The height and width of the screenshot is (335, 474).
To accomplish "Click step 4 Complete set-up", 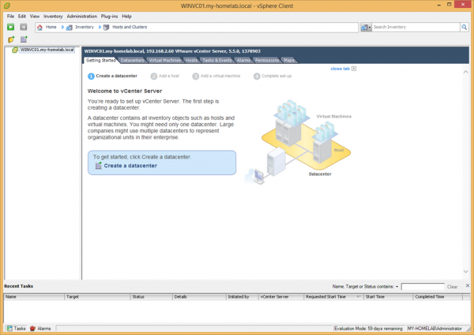I will point(273,76).
